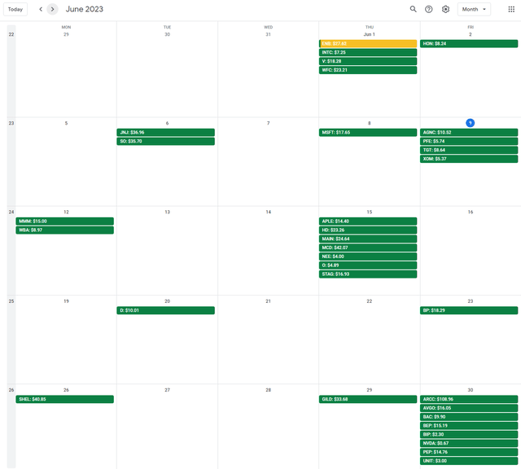Open the BIP $2.30 event
Viewport: 521px width, 469px height.
469,435
